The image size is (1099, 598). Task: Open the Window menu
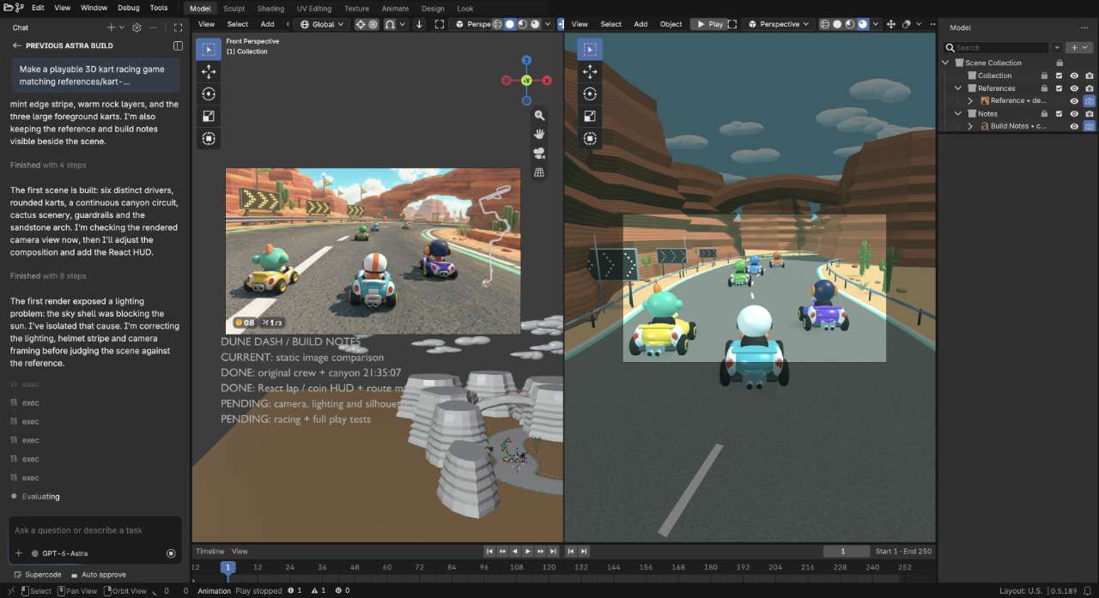[94, 8]
